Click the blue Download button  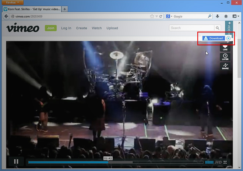click(214, 38)
